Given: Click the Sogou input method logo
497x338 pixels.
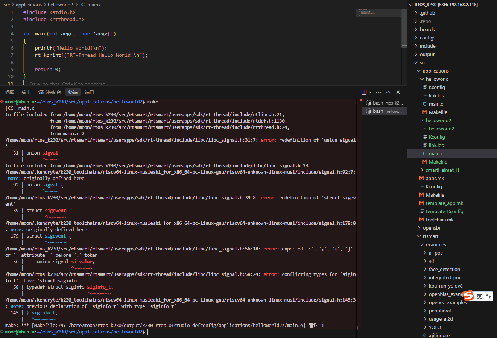Looking at the screenshot, I should [x=468, y=296].
